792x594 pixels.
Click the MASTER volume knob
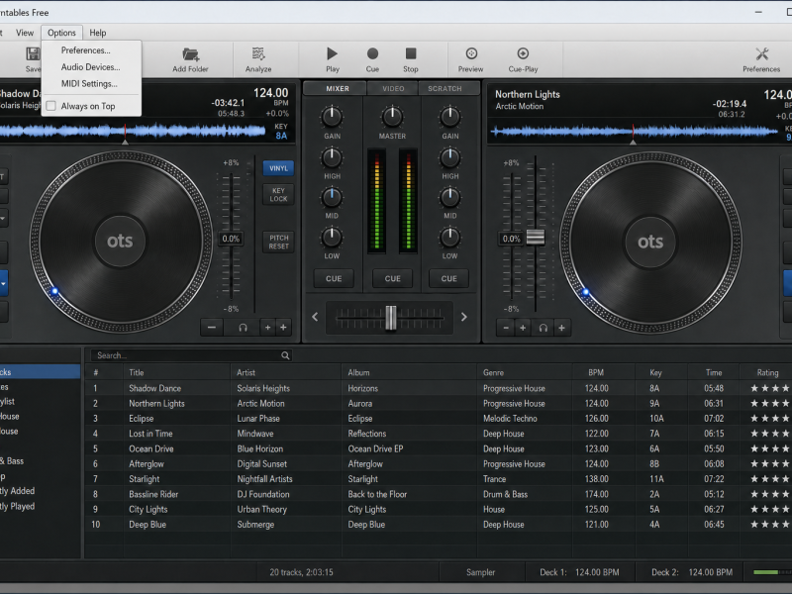pos(392,117)
